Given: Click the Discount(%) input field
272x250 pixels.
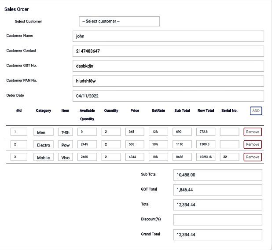Looking at the screenshot, I should pos(217,220).
